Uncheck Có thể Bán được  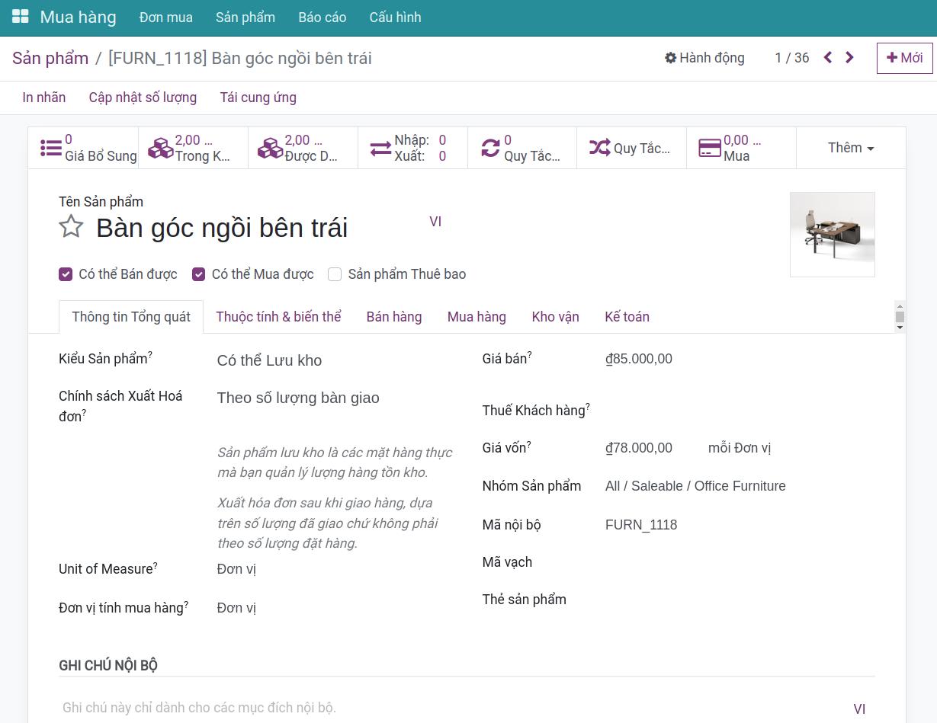coord(66,274)
